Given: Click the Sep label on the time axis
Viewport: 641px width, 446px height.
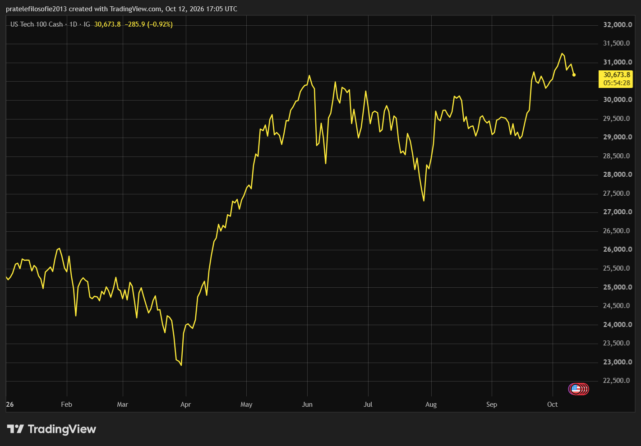Looking at the screenshot, I should click(x=492, y=405).
